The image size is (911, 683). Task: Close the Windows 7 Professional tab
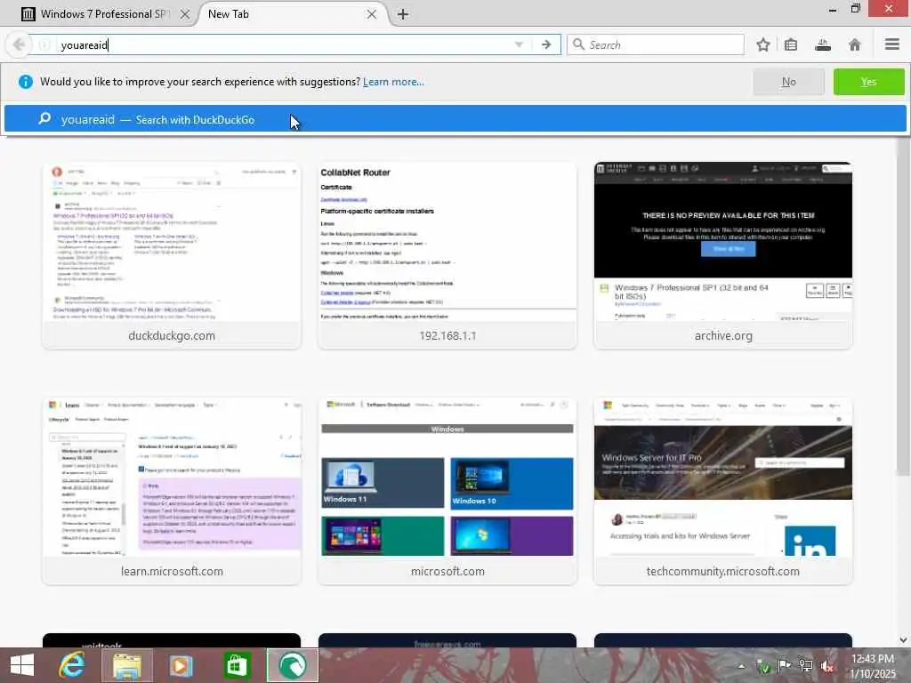[x=185, y=14]
